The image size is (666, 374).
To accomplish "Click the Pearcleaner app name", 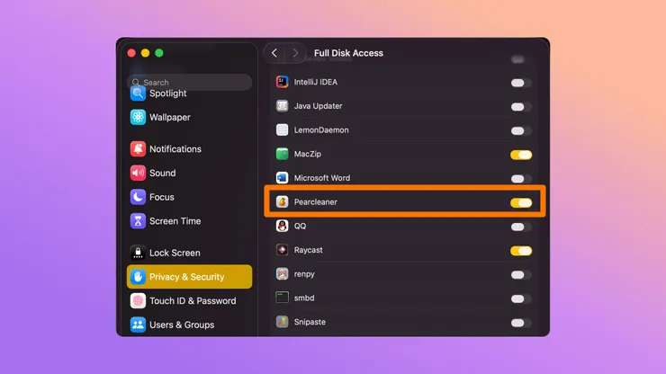I will (316, 202).
